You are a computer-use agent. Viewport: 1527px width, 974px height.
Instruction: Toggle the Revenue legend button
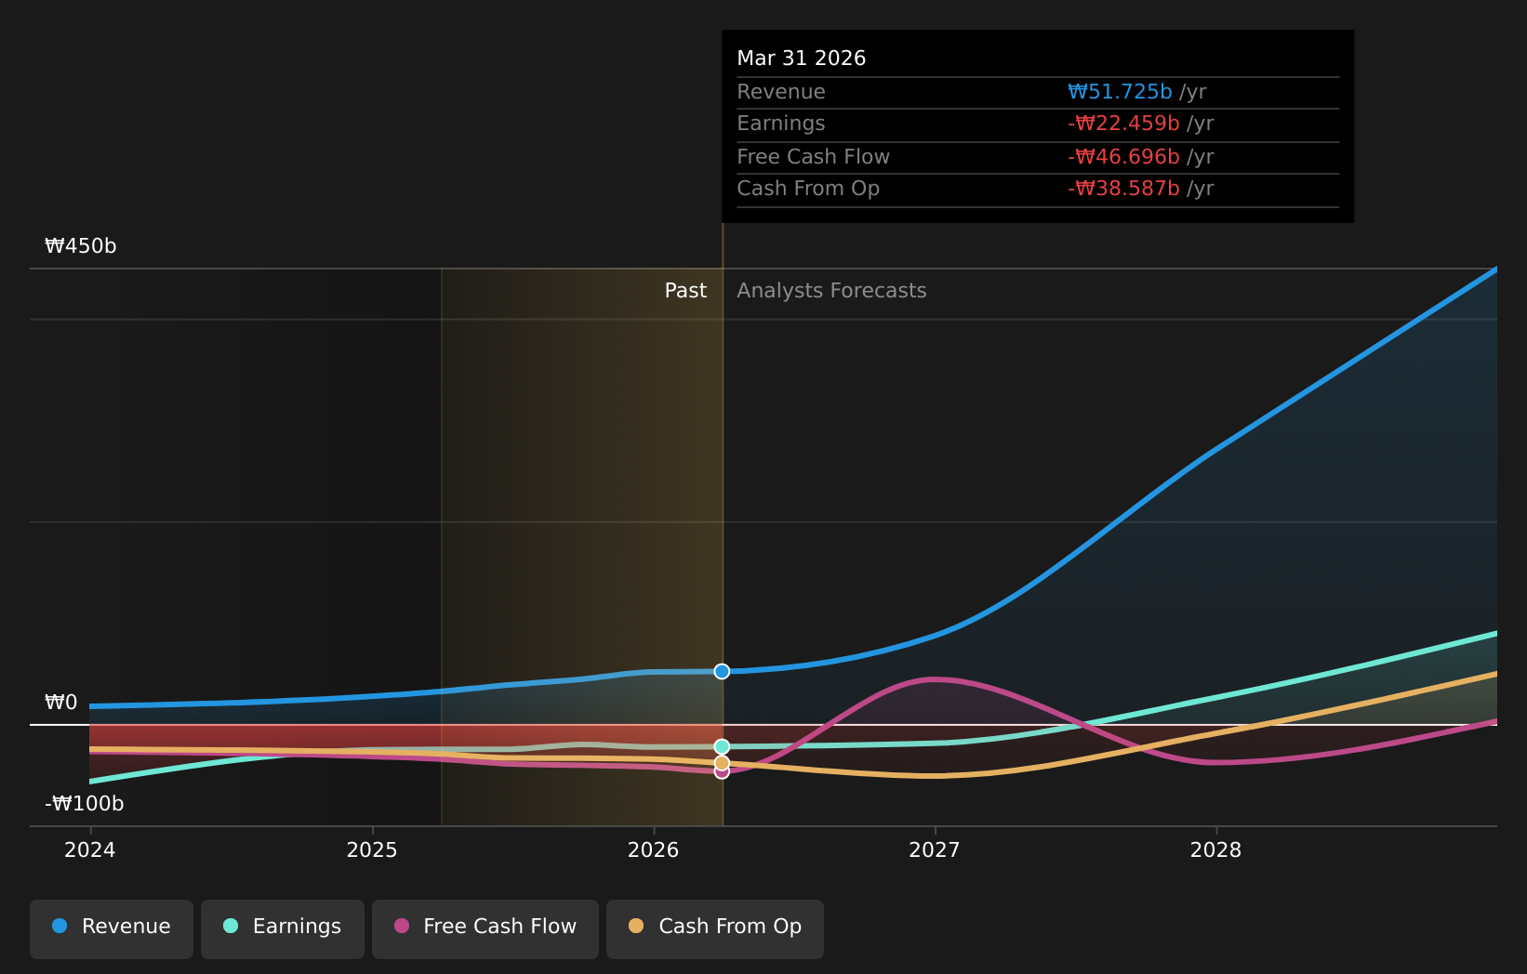coord(112,928)
